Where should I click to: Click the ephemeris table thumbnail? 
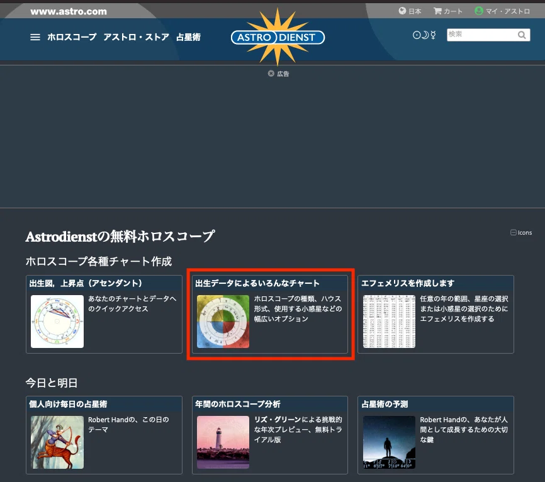point(389,322)
